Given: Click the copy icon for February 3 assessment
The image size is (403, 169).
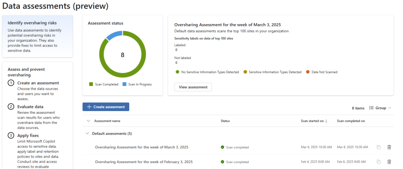Looking at the screenshot, I should click(379, 162).
